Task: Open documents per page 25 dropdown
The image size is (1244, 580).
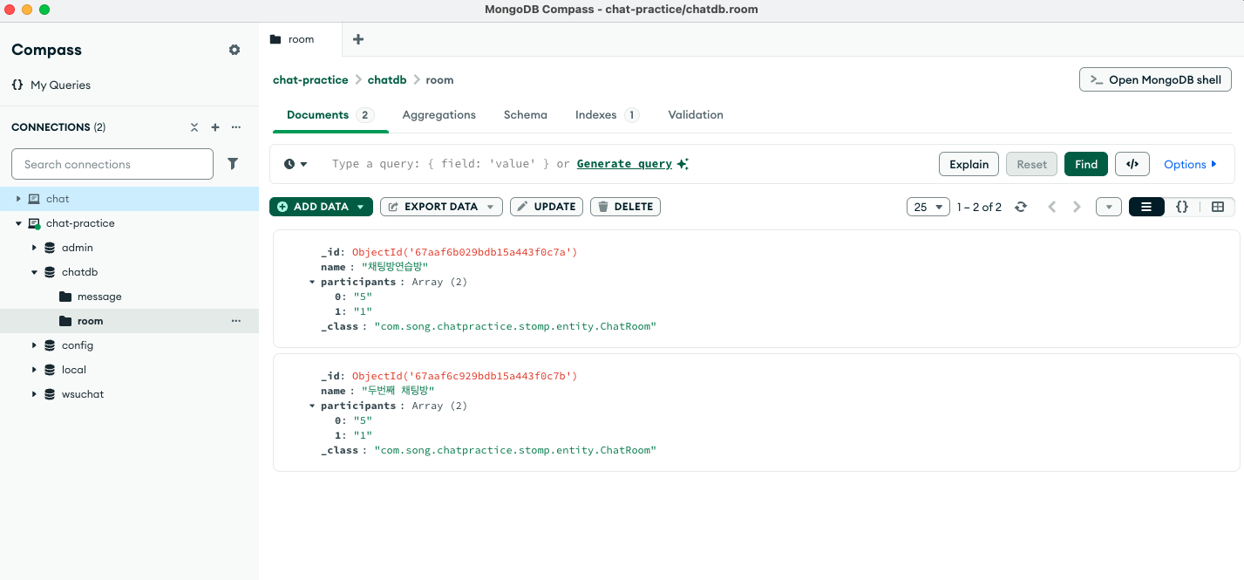Action: click(928, 207)
